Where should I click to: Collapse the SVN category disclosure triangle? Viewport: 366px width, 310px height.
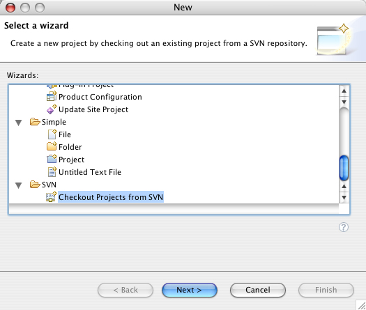pos(18,185)
